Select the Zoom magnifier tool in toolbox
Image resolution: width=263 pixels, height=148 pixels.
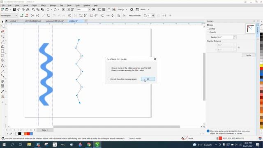pos(3,37)
